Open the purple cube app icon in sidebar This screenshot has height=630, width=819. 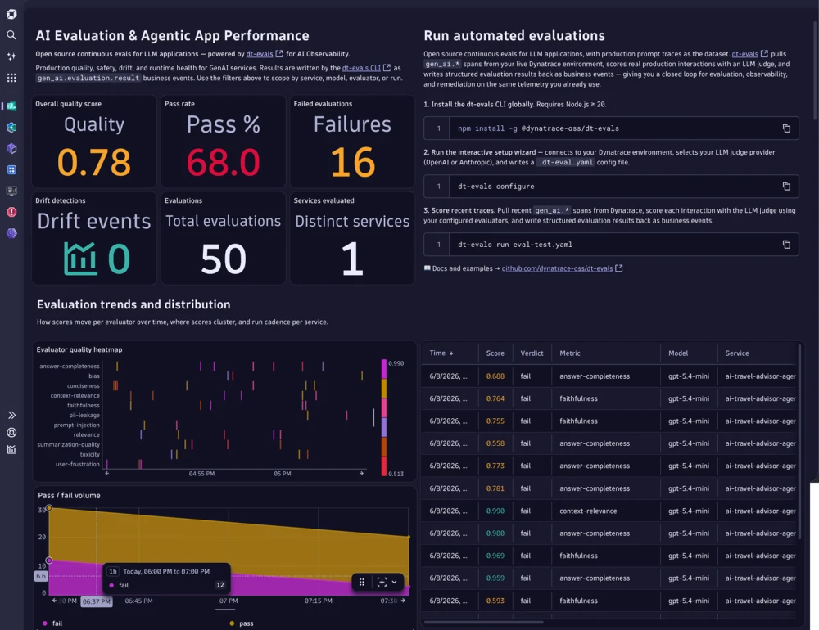(11, 149)
